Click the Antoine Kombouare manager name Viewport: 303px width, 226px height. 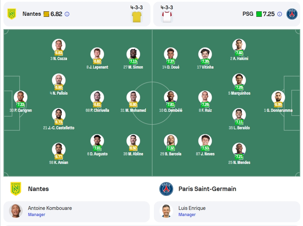point(50,208)
